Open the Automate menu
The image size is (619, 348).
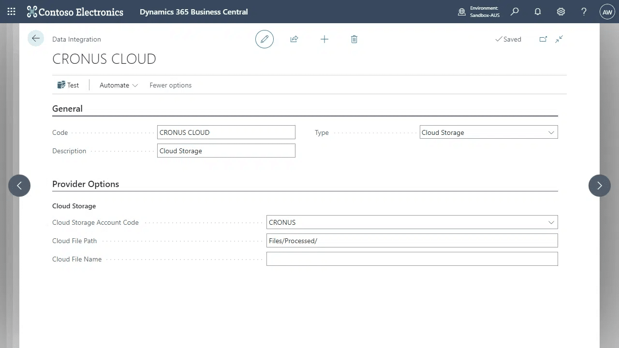click(118, 85)
